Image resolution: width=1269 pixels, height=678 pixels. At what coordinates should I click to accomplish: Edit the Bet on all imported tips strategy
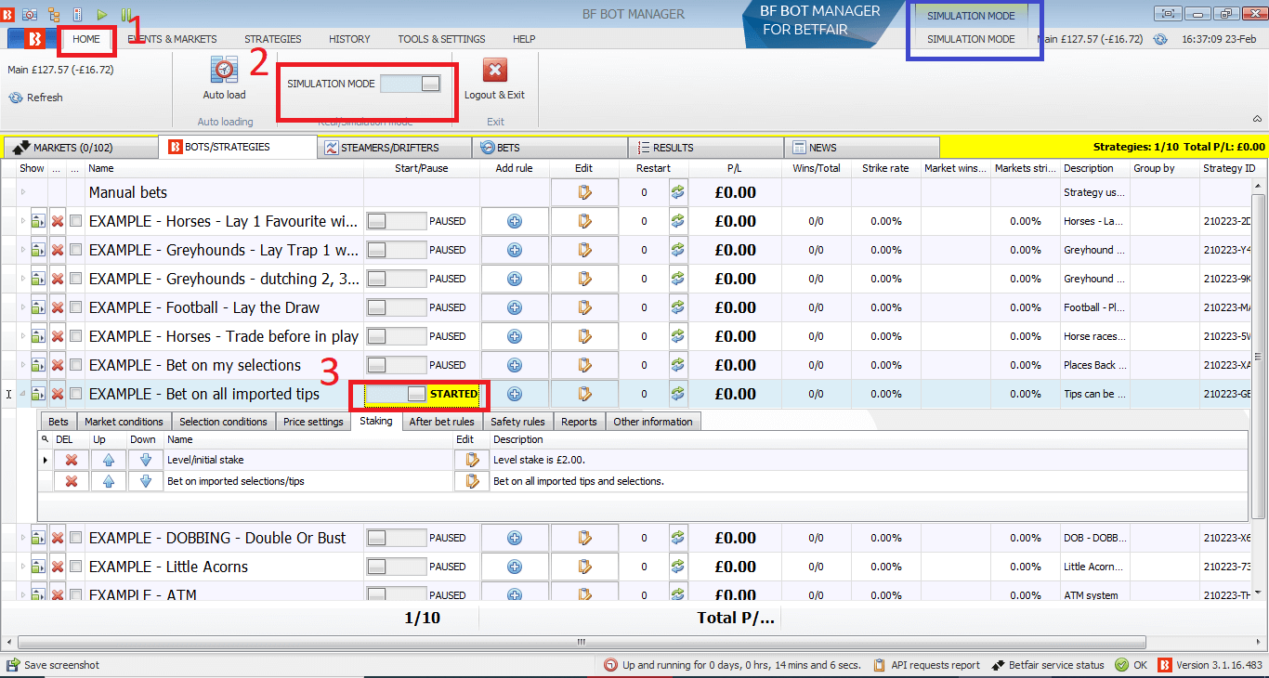click(584, 394)
